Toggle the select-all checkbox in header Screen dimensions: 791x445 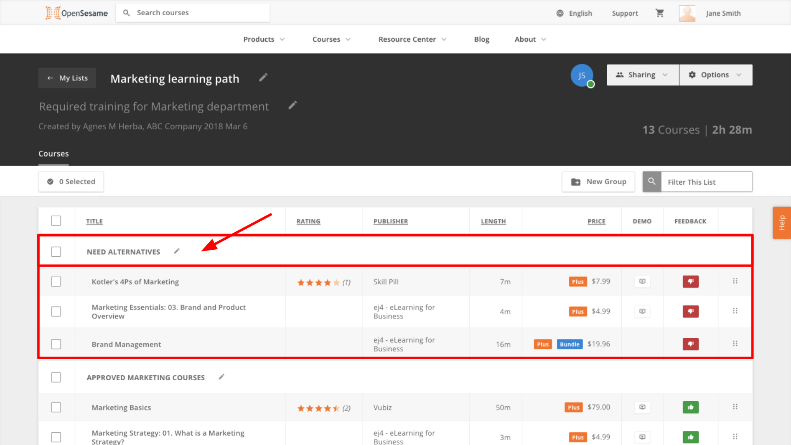[56, 221]
